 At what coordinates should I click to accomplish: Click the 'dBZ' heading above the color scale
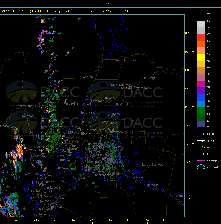(x=207, y=14)
